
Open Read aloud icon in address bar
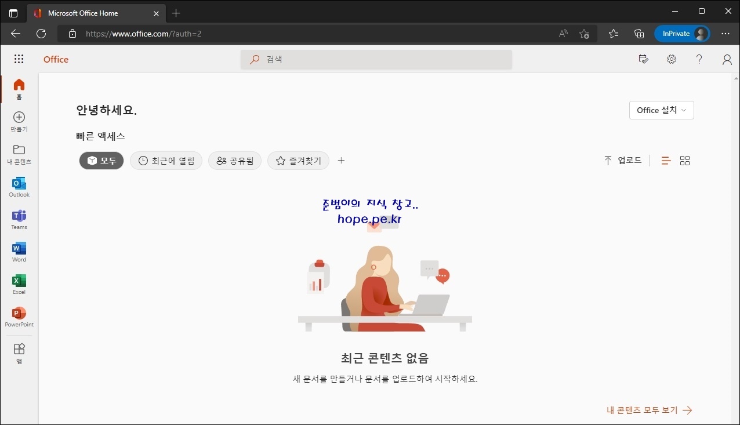[563, 34]
